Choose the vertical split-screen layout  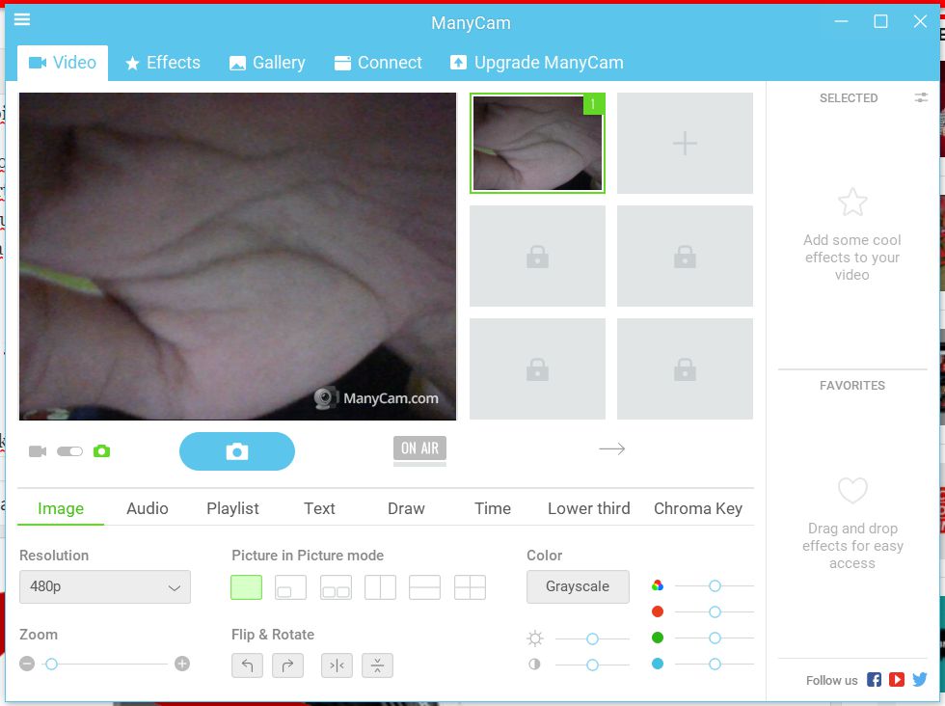pos(380,587)
